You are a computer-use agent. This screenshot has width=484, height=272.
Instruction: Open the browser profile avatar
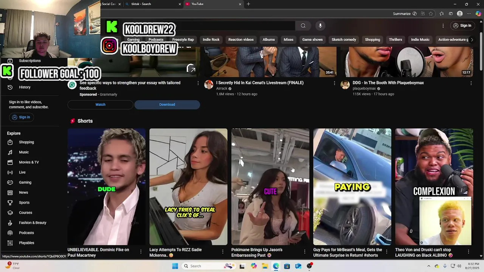(x=460, y=14)
